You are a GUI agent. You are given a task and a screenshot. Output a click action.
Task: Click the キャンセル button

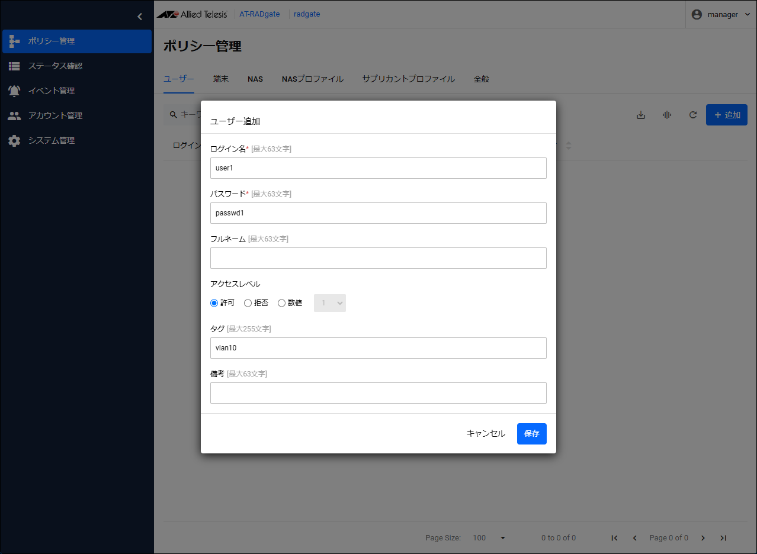point(486,434)
